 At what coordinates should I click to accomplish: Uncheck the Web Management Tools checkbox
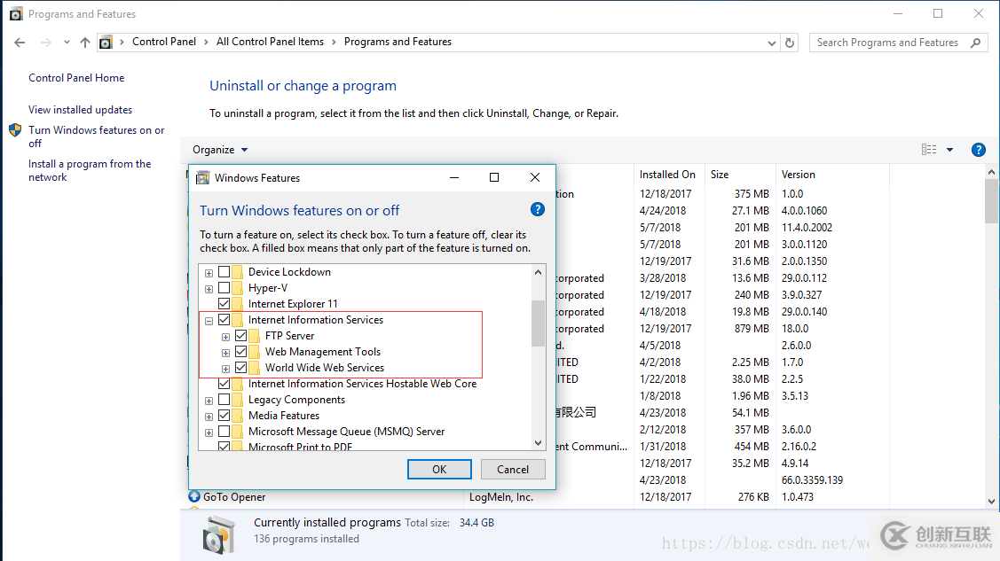pos(241,352)
